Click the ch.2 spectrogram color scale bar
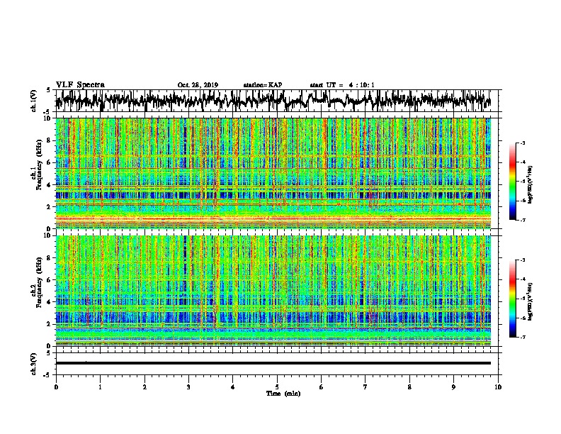 (512, 299)
